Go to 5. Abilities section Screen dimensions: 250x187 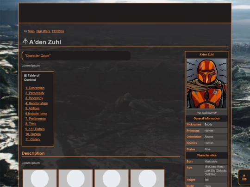tap(32, 109)
